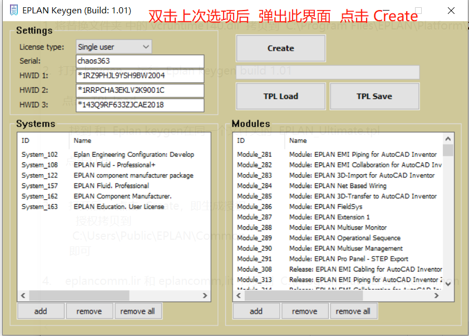Viewport: 469px width, 336px height.
Task: Click the add button under Systems list
Action: point(41,311)
